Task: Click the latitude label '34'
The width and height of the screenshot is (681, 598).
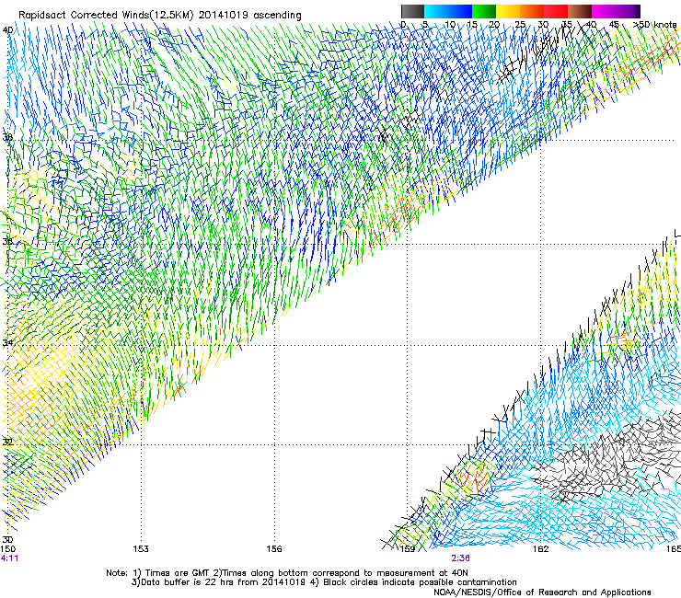Action: pos(7,342)
